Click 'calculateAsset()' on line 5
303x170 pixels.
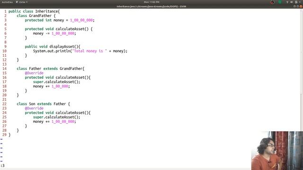[72, 29]
